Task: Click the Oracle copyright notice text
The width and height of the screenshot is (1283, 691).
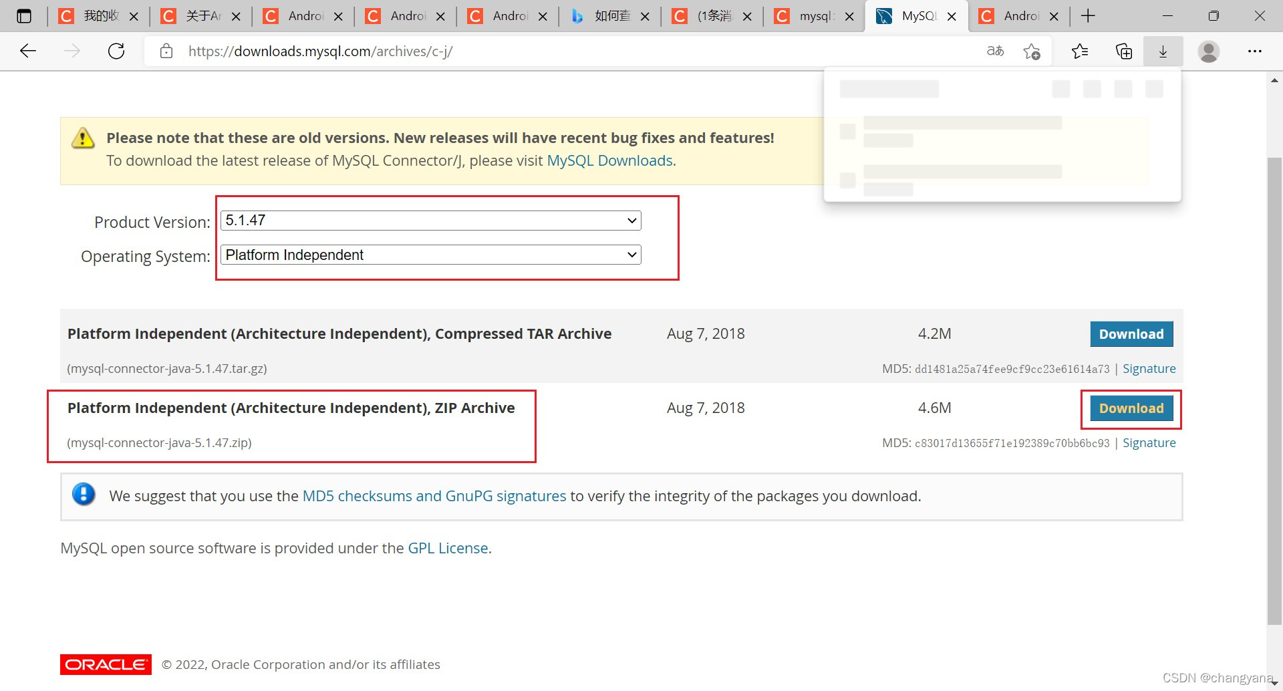Action: point(301,665)
